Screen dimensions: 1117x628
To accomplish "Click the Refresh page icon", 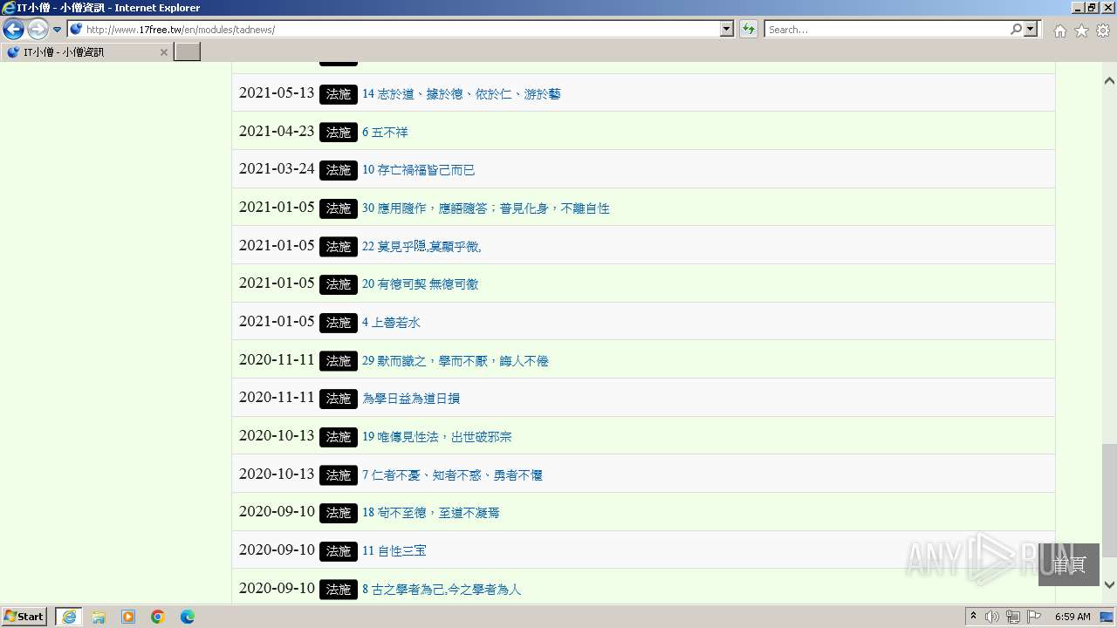I will pos(749,29).
